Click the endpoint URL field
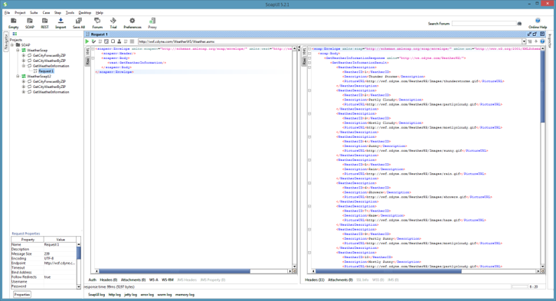This screenshot has width=556, height=301. (330, 41)
